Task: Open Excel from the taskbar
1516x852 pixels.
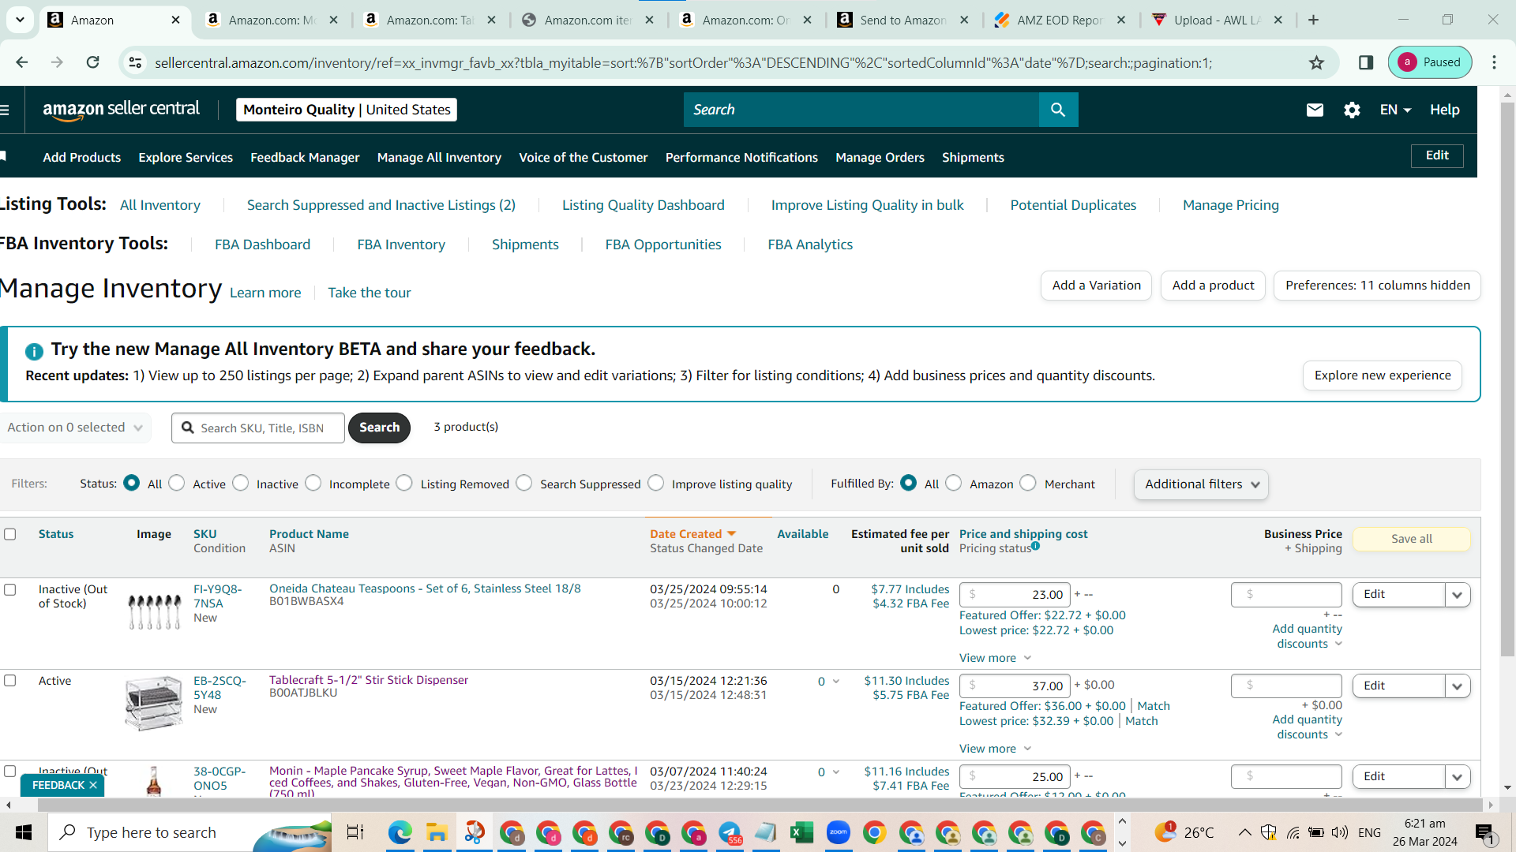Action: click(x=801, y=832)
